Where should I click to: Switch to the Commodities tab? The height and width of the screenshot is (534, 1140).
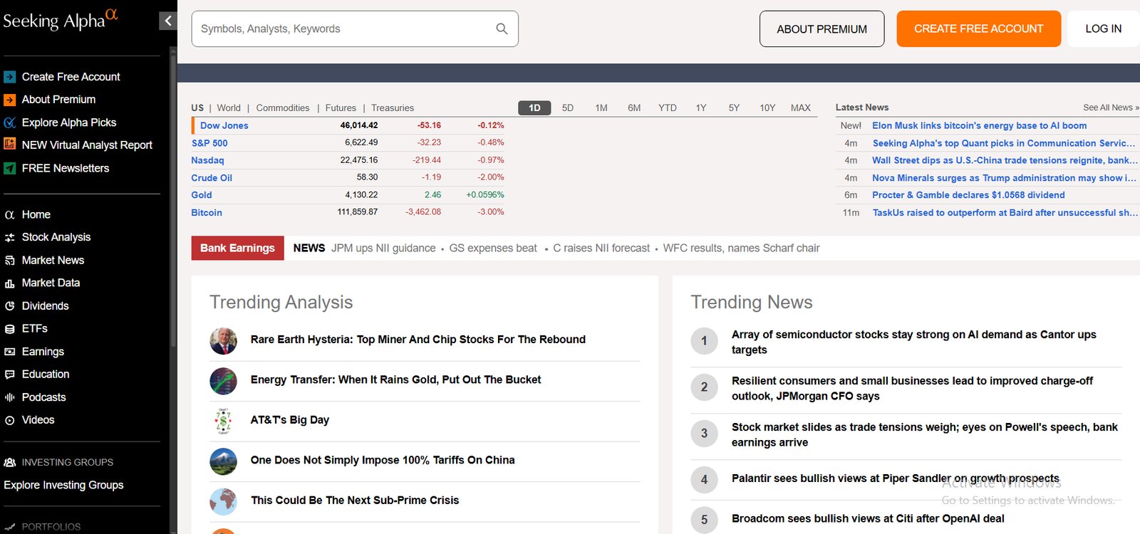(283, 108)
